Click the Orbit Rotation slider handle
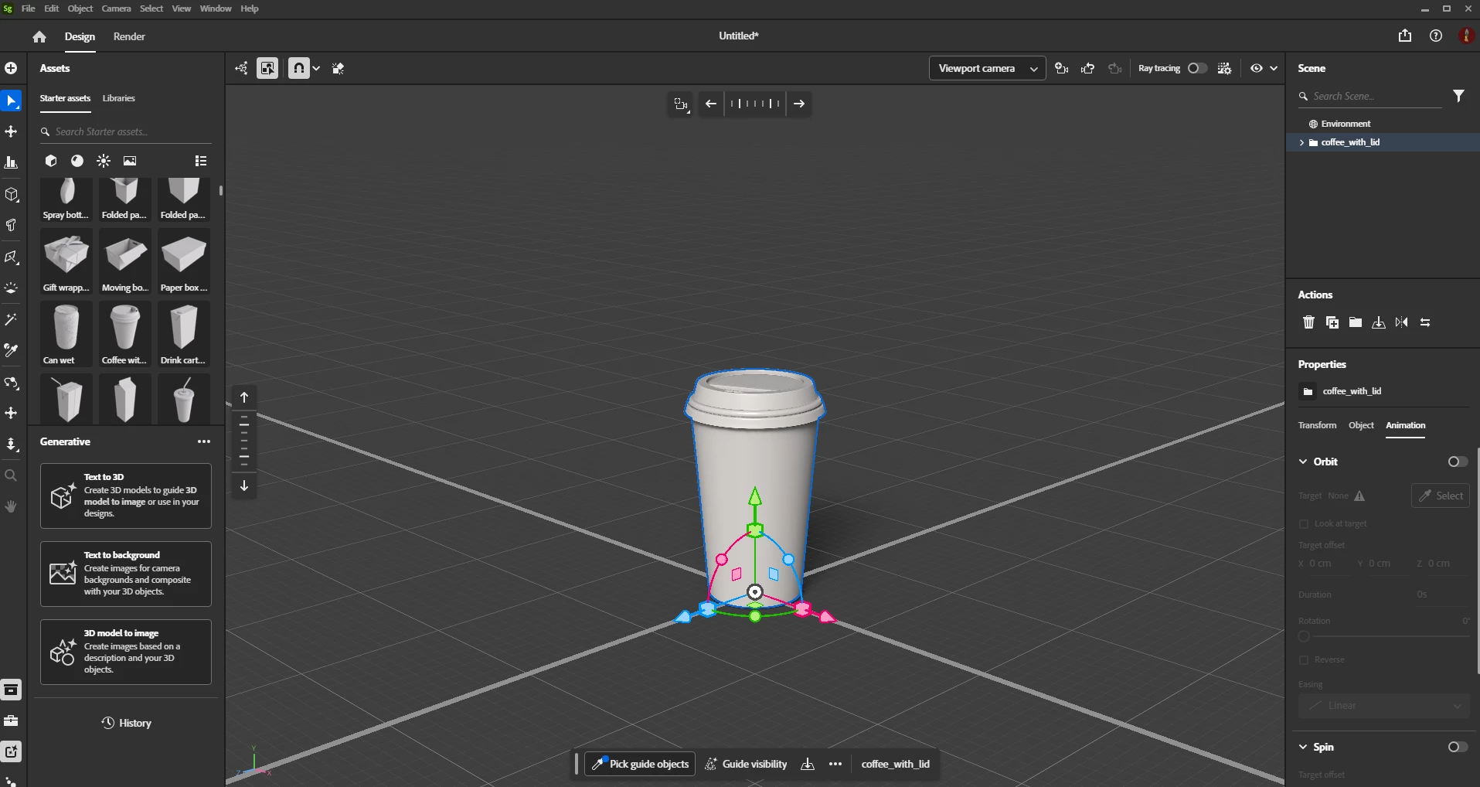 1305,637
